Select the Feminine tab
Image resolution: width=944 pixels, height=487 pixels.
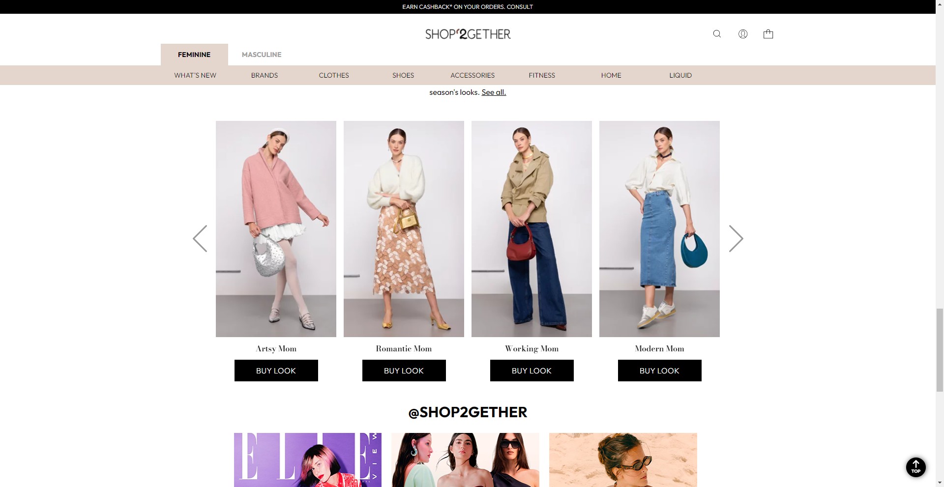(x=194, y=55)
